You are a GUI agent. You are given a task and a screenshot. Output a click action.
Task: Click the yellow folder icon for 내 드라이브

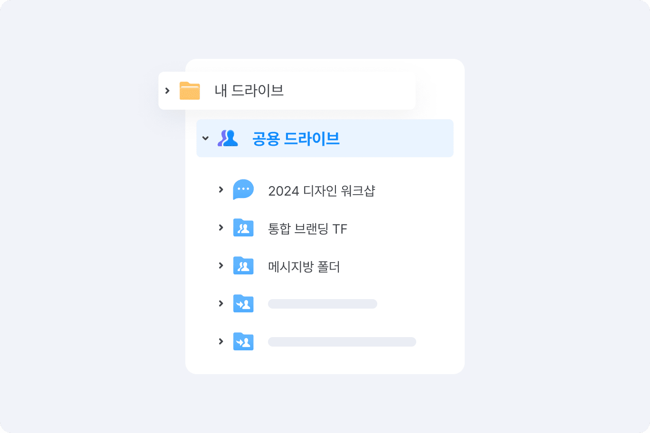pyautogui.click(x=190, y=91)
